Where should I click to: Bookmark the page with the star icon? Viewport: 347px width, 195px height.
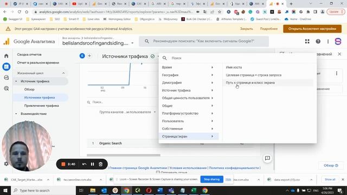[x=219, y=12]
